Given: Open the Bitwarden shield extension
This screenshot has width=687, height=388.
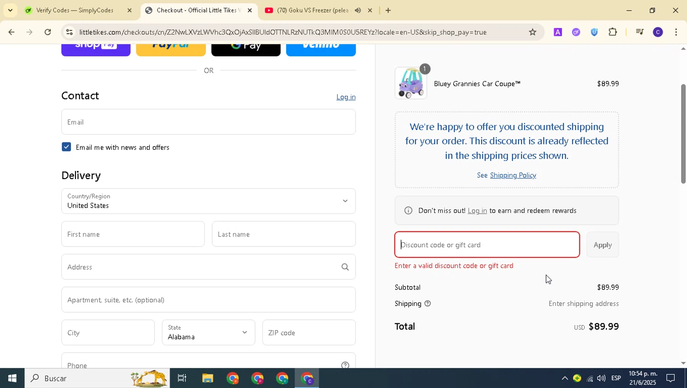Looking at the screenshot, I should 594,32.
